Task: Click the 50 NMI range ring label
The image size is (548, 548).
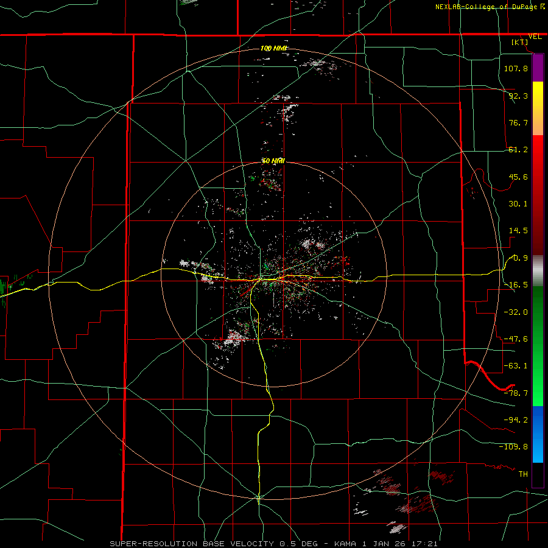Action: (x=273, y=161)
